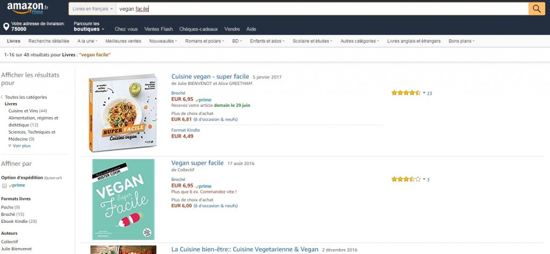The width and height of the screenshot is (550, 254).
Task: Click the 'Format Kindle' link for Cuisine vegan
Action: pos(185,130)
